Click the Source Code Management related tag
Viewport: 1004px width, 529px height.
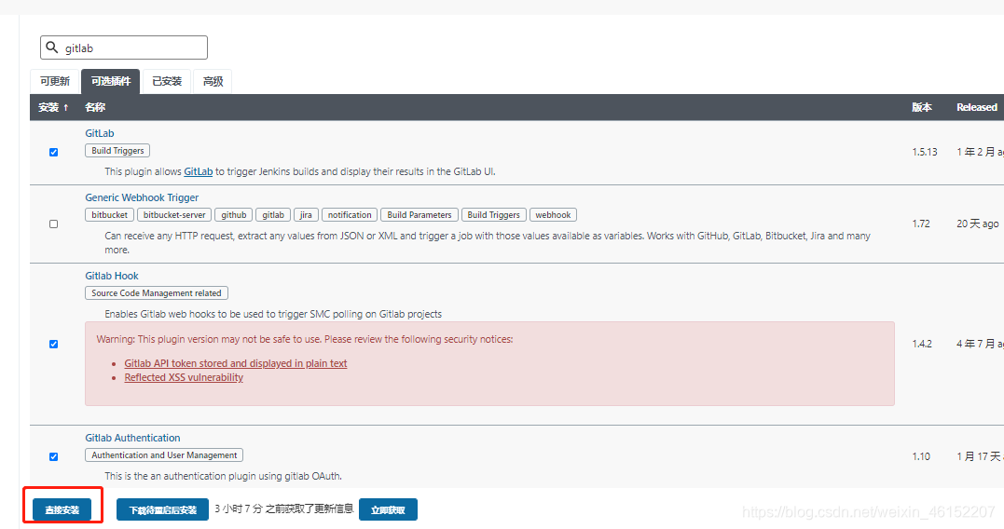[157, 293]
